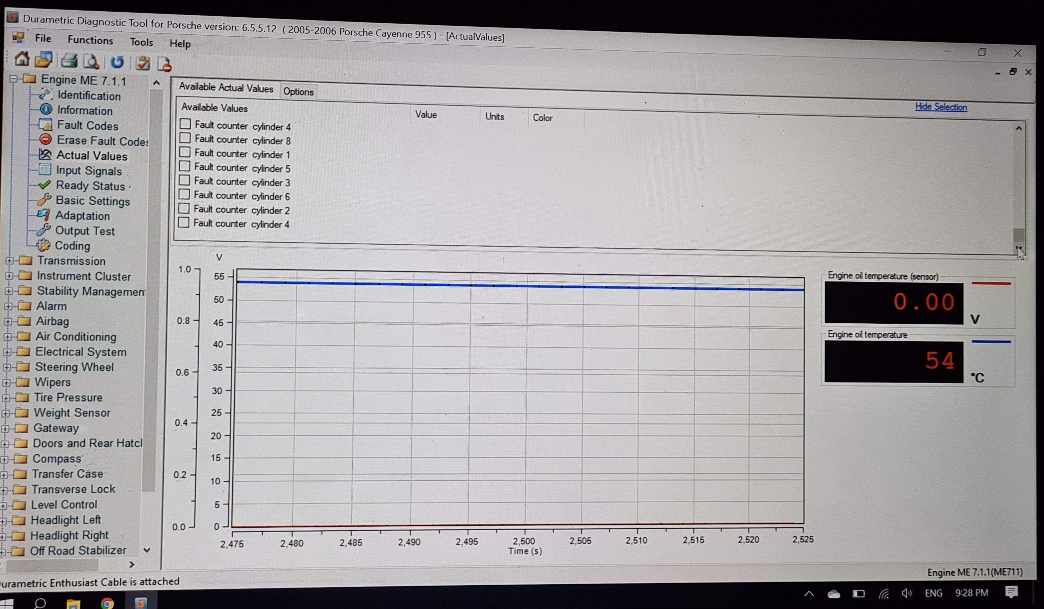1044x609 pixels.
Task: Expand Transmission tree node
Action: tap(10, 261)
